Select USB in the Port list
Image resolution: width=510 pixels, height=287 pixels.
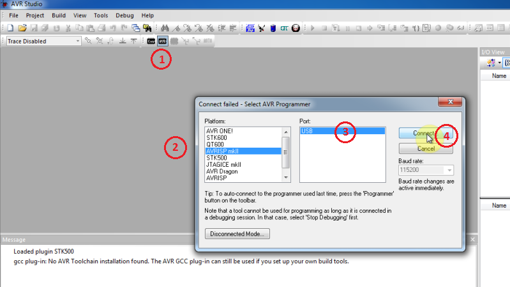point(343,131)
